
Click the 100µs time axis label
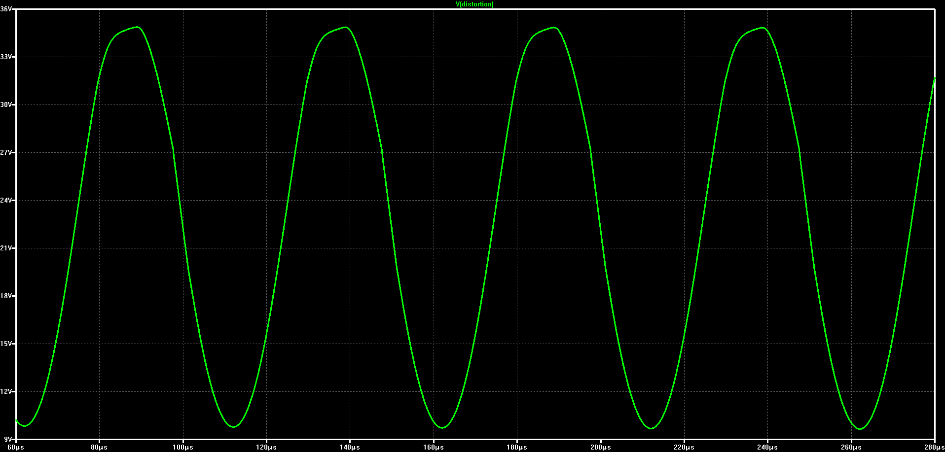pos(183,448)
